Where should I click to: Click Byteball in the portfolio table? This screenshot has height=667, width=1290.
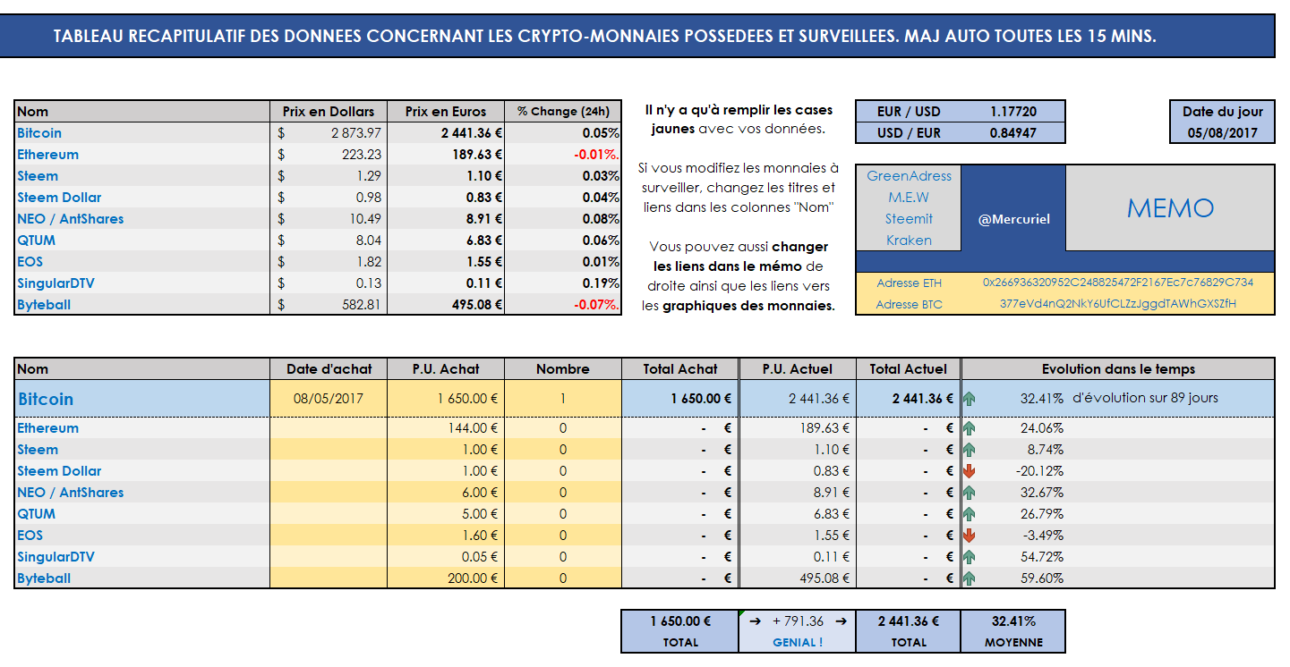[44, 578]
